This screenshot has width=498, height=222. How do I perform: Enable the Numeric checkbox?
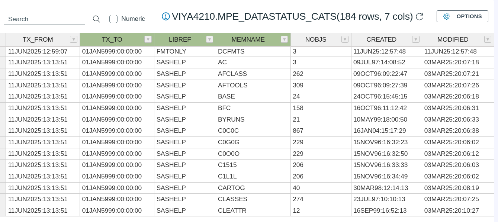[113, 19]
